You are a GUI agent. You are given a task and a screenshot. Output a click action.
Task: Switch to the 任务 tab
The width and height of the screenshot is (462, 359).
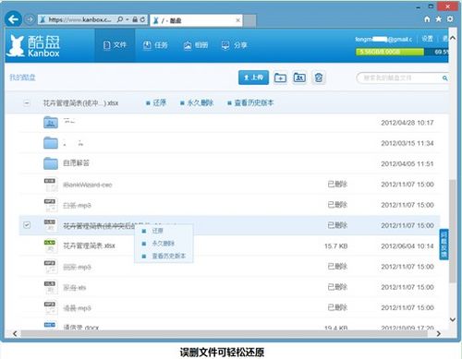(155, 45)
